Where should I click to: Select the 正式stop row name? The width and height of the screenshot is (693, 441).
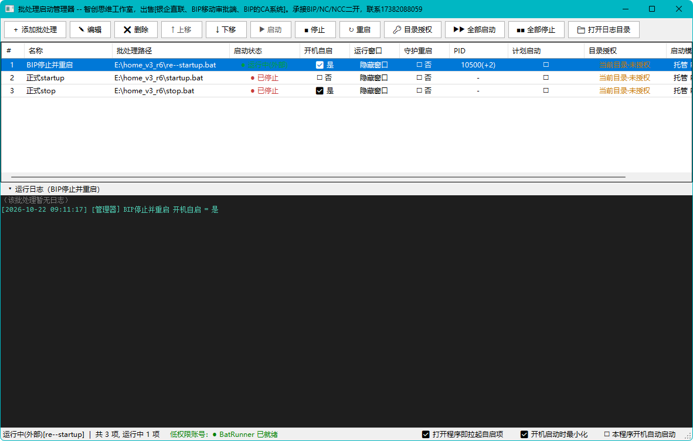[x=40, y=91]
